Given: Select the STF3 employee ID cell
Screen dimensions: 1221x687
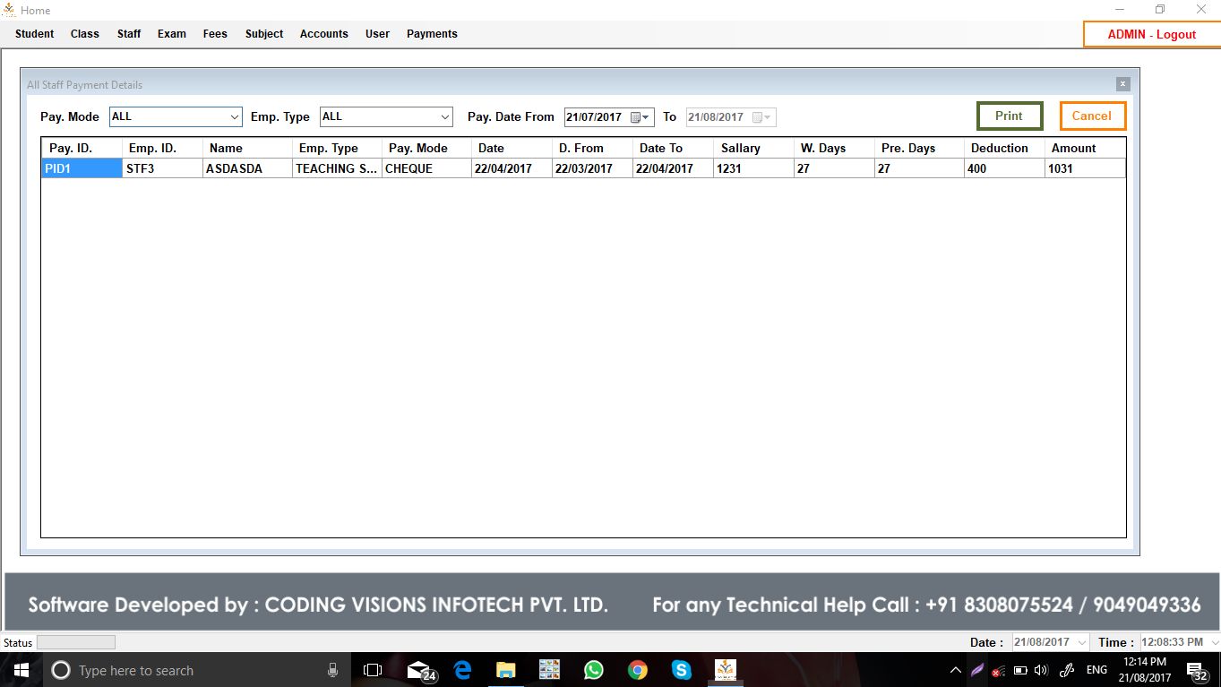Looking at the screenshot, I should coord(162,168).
